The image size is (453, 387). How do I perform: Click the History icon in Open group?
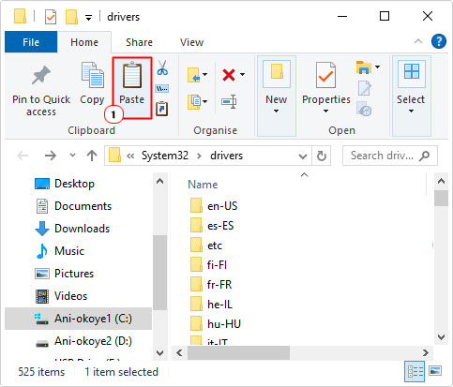point(364,109)
